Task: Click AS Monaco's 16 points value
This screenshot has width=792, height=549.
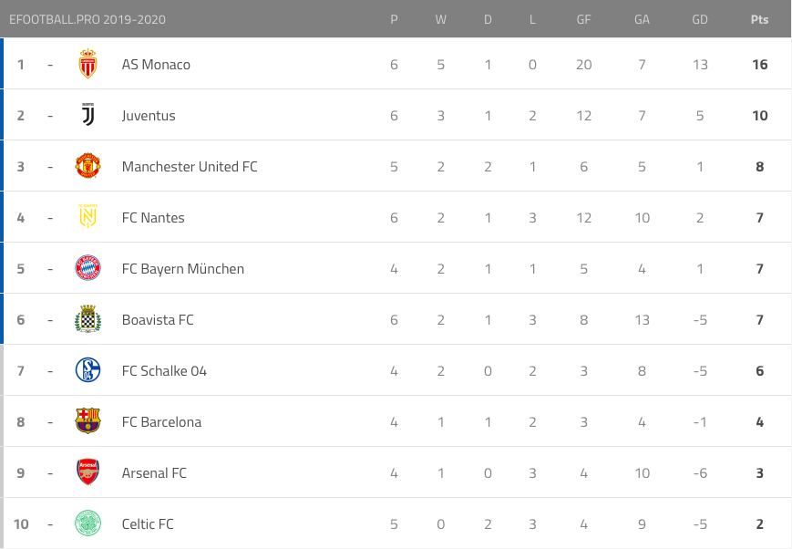Action: click(760, 65)
